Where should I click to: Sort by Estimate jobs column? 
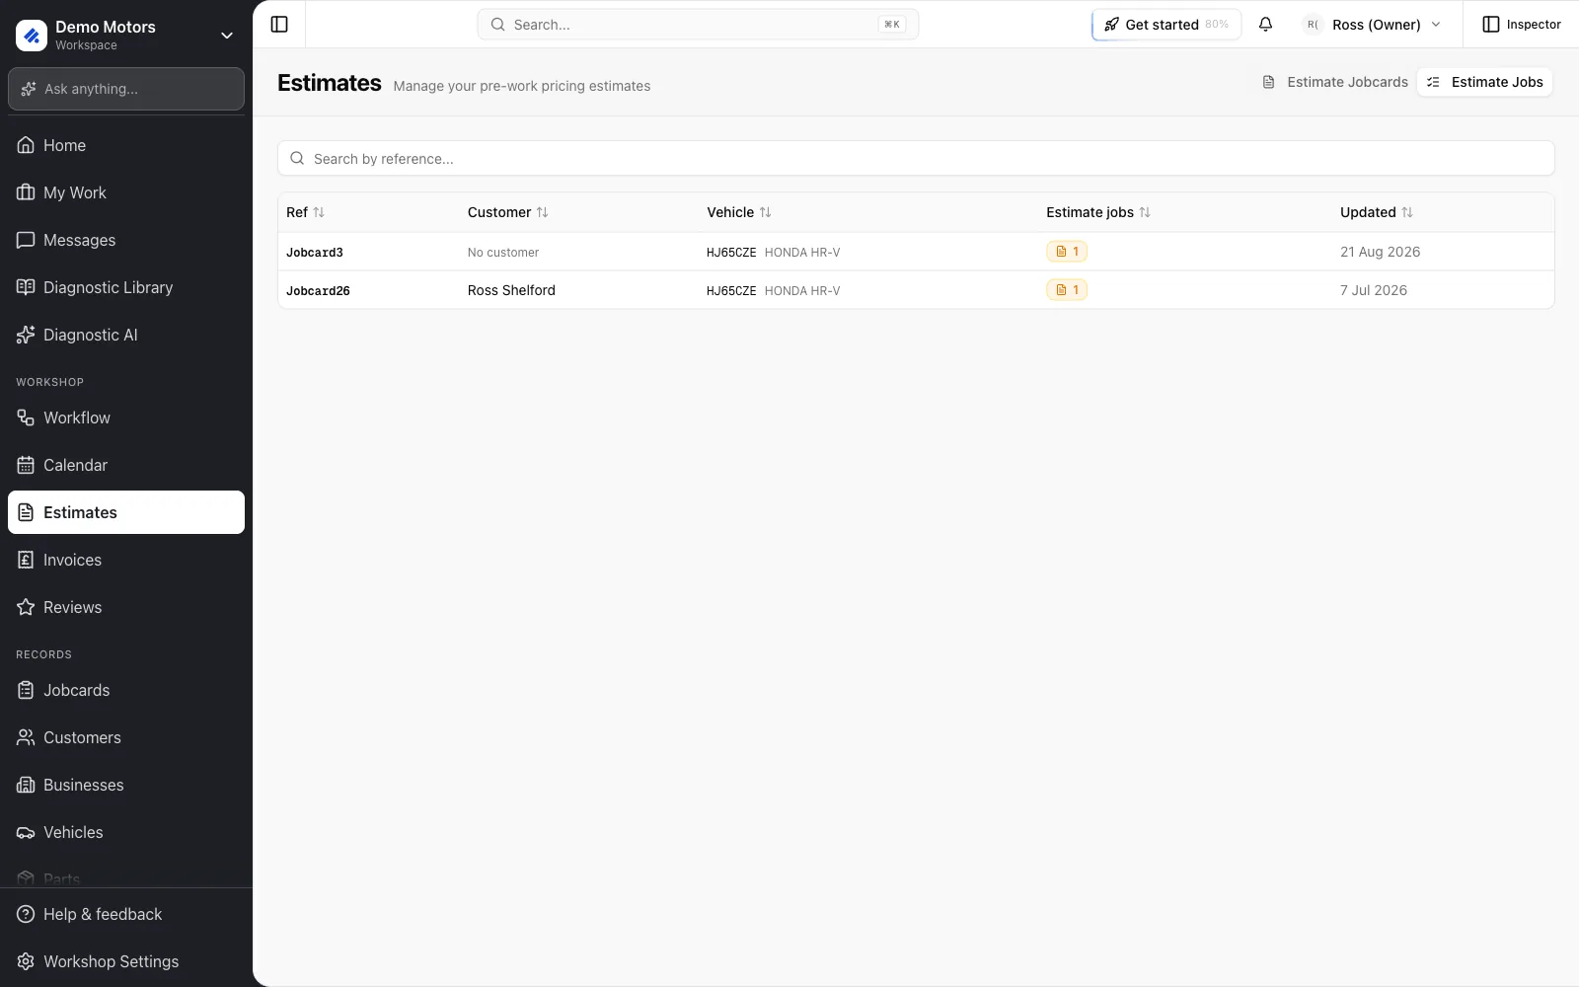1098,212
